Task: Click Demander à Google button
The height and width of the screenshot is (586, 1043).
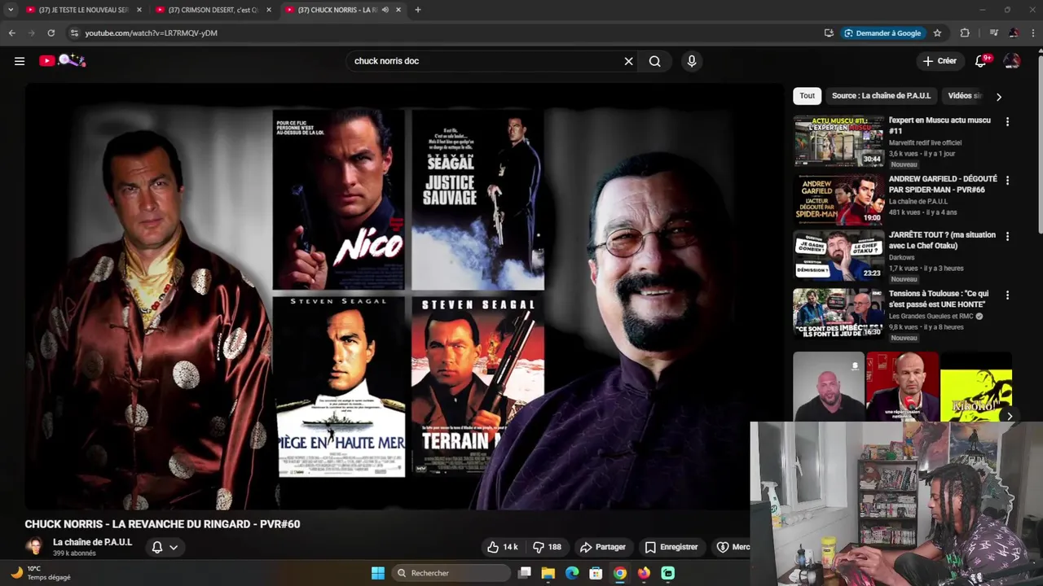Action: (x=882, y=33)
